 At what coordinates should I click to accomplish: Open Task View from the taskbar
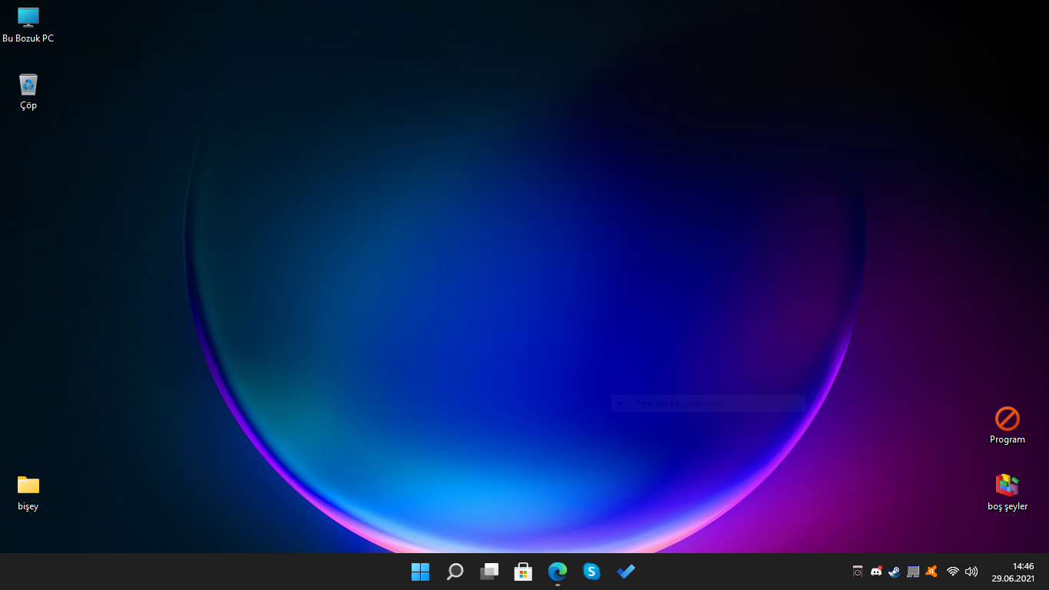(489, 572)
